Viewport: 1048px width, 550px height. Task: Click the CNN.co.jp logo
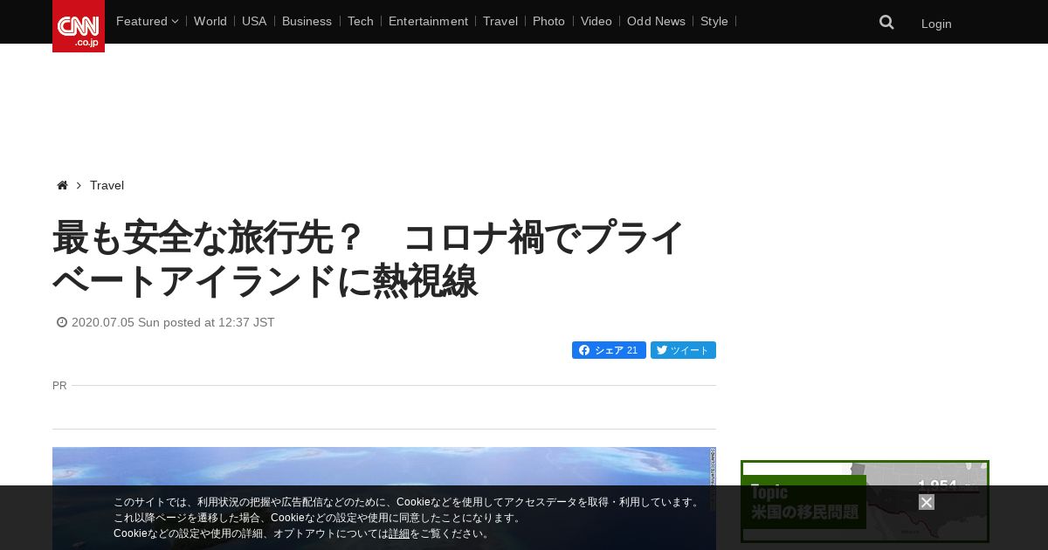tap(79, 26)
